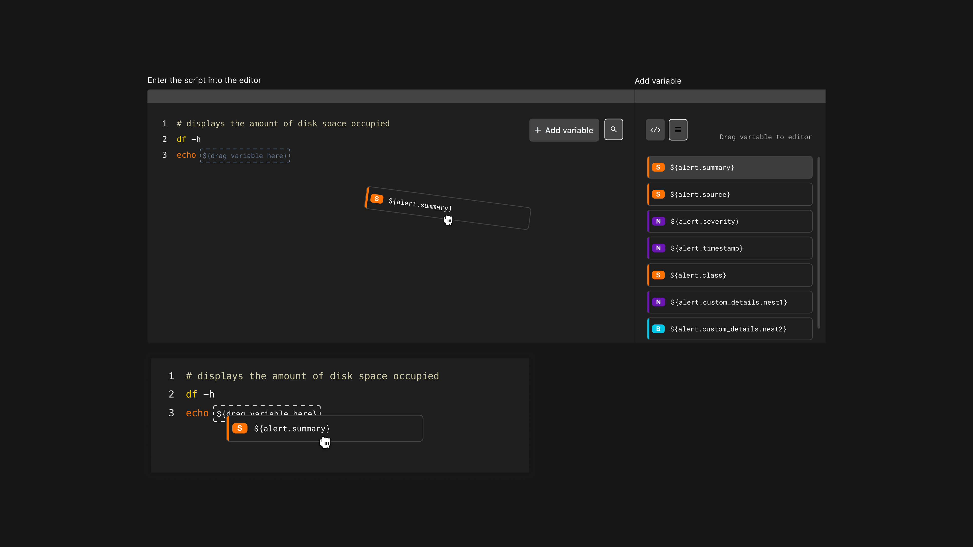Screen dimensions: 973x547
Task: Select the ${alert.severity} variable chip
Action: (729, 221)
